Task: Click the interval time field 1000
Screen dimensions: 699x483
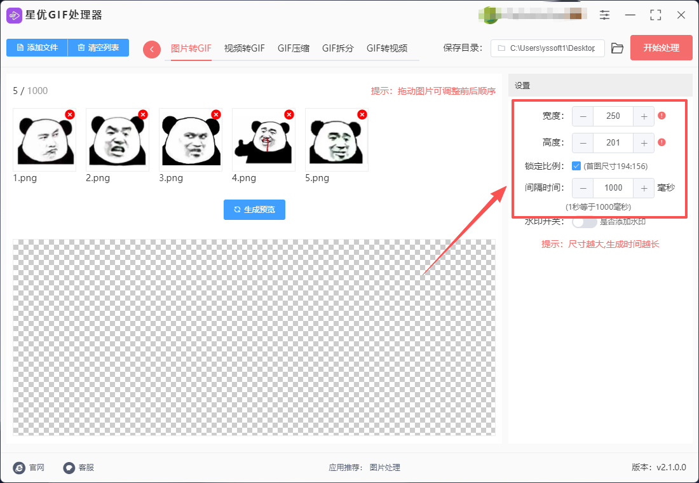Action: click(613, 188)
